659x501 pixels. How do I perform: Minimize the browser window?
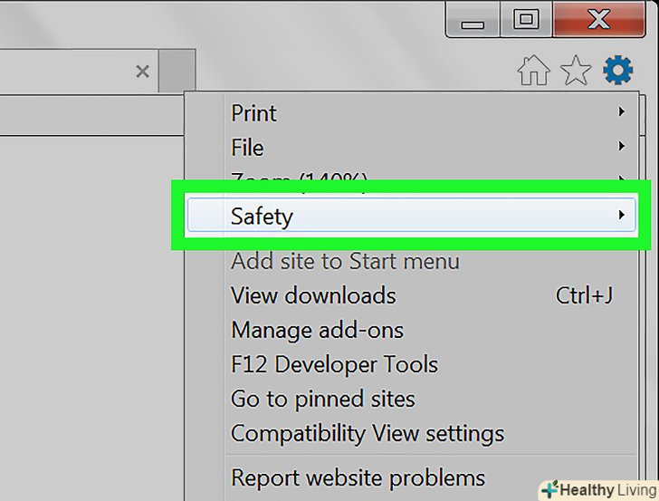(473, 18)
